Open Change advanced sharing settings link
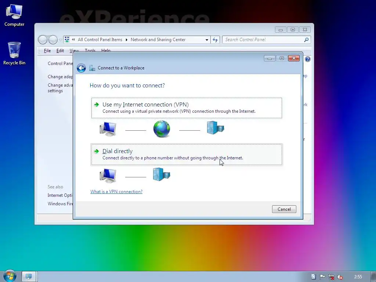Screen dimensions: 376x282 (60, 88)
